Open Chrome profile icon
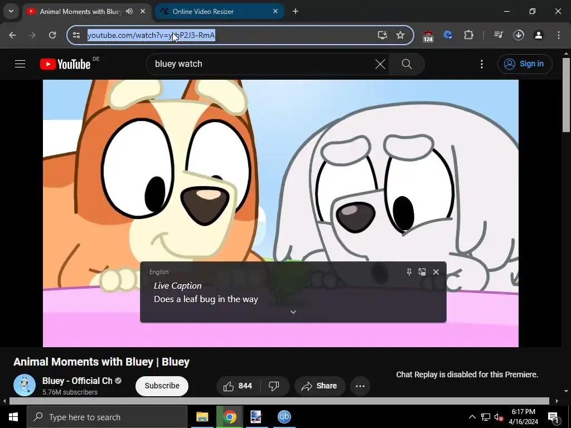 coord(539,35)
